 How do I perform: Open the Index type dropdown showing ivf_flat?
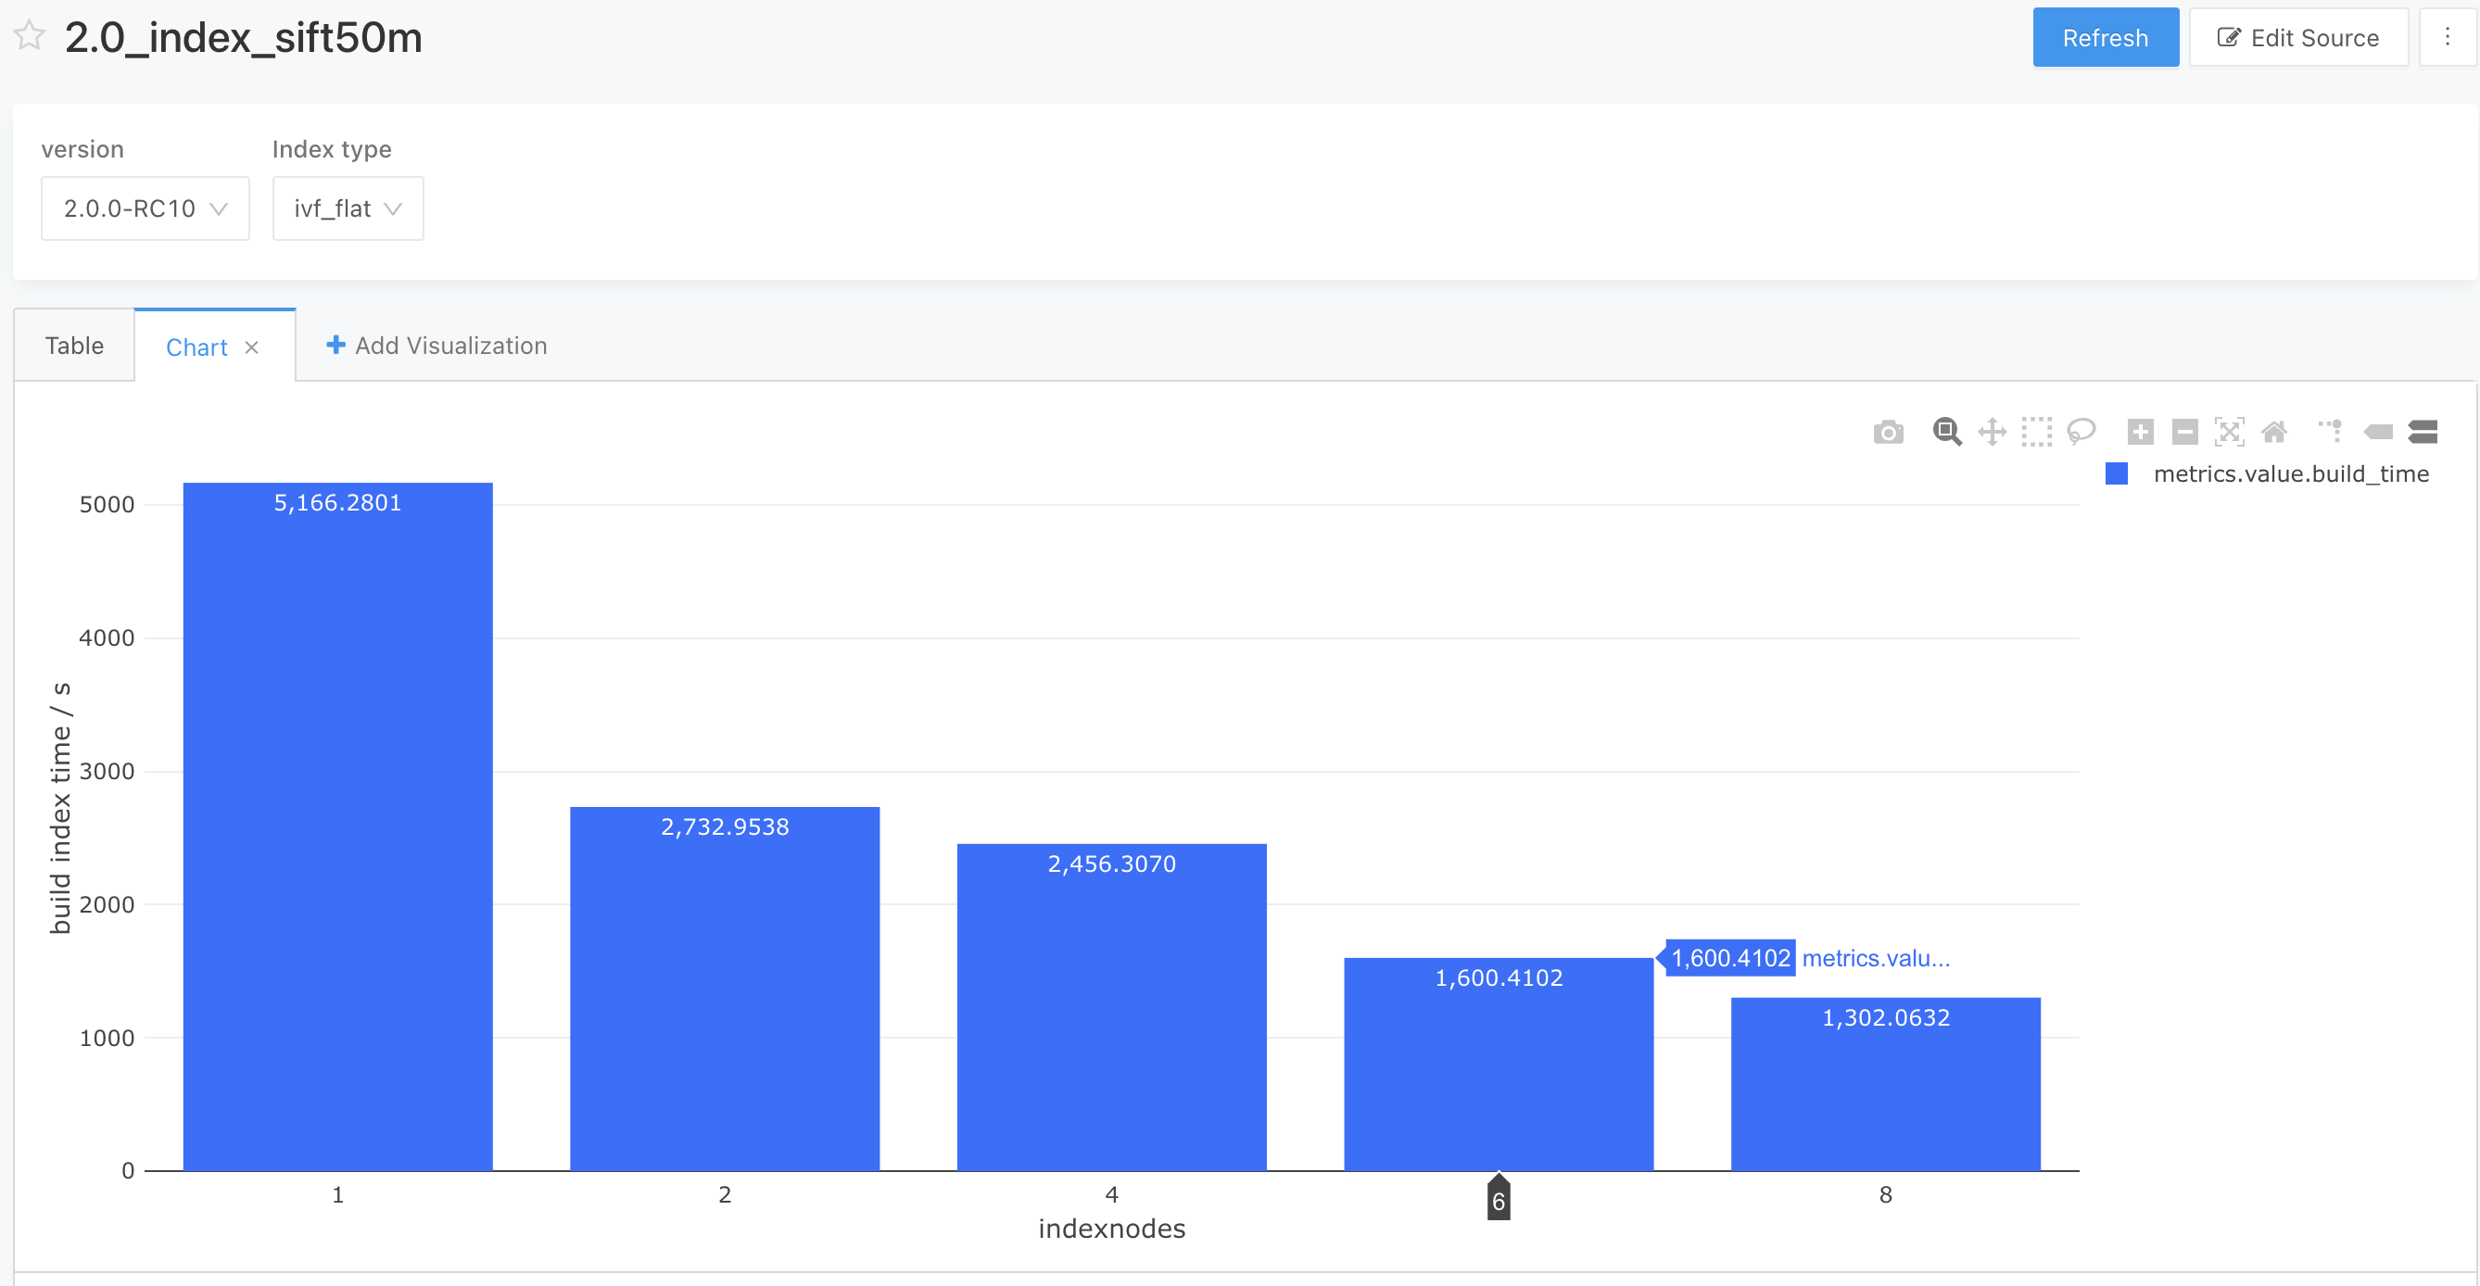coord(348,208)
